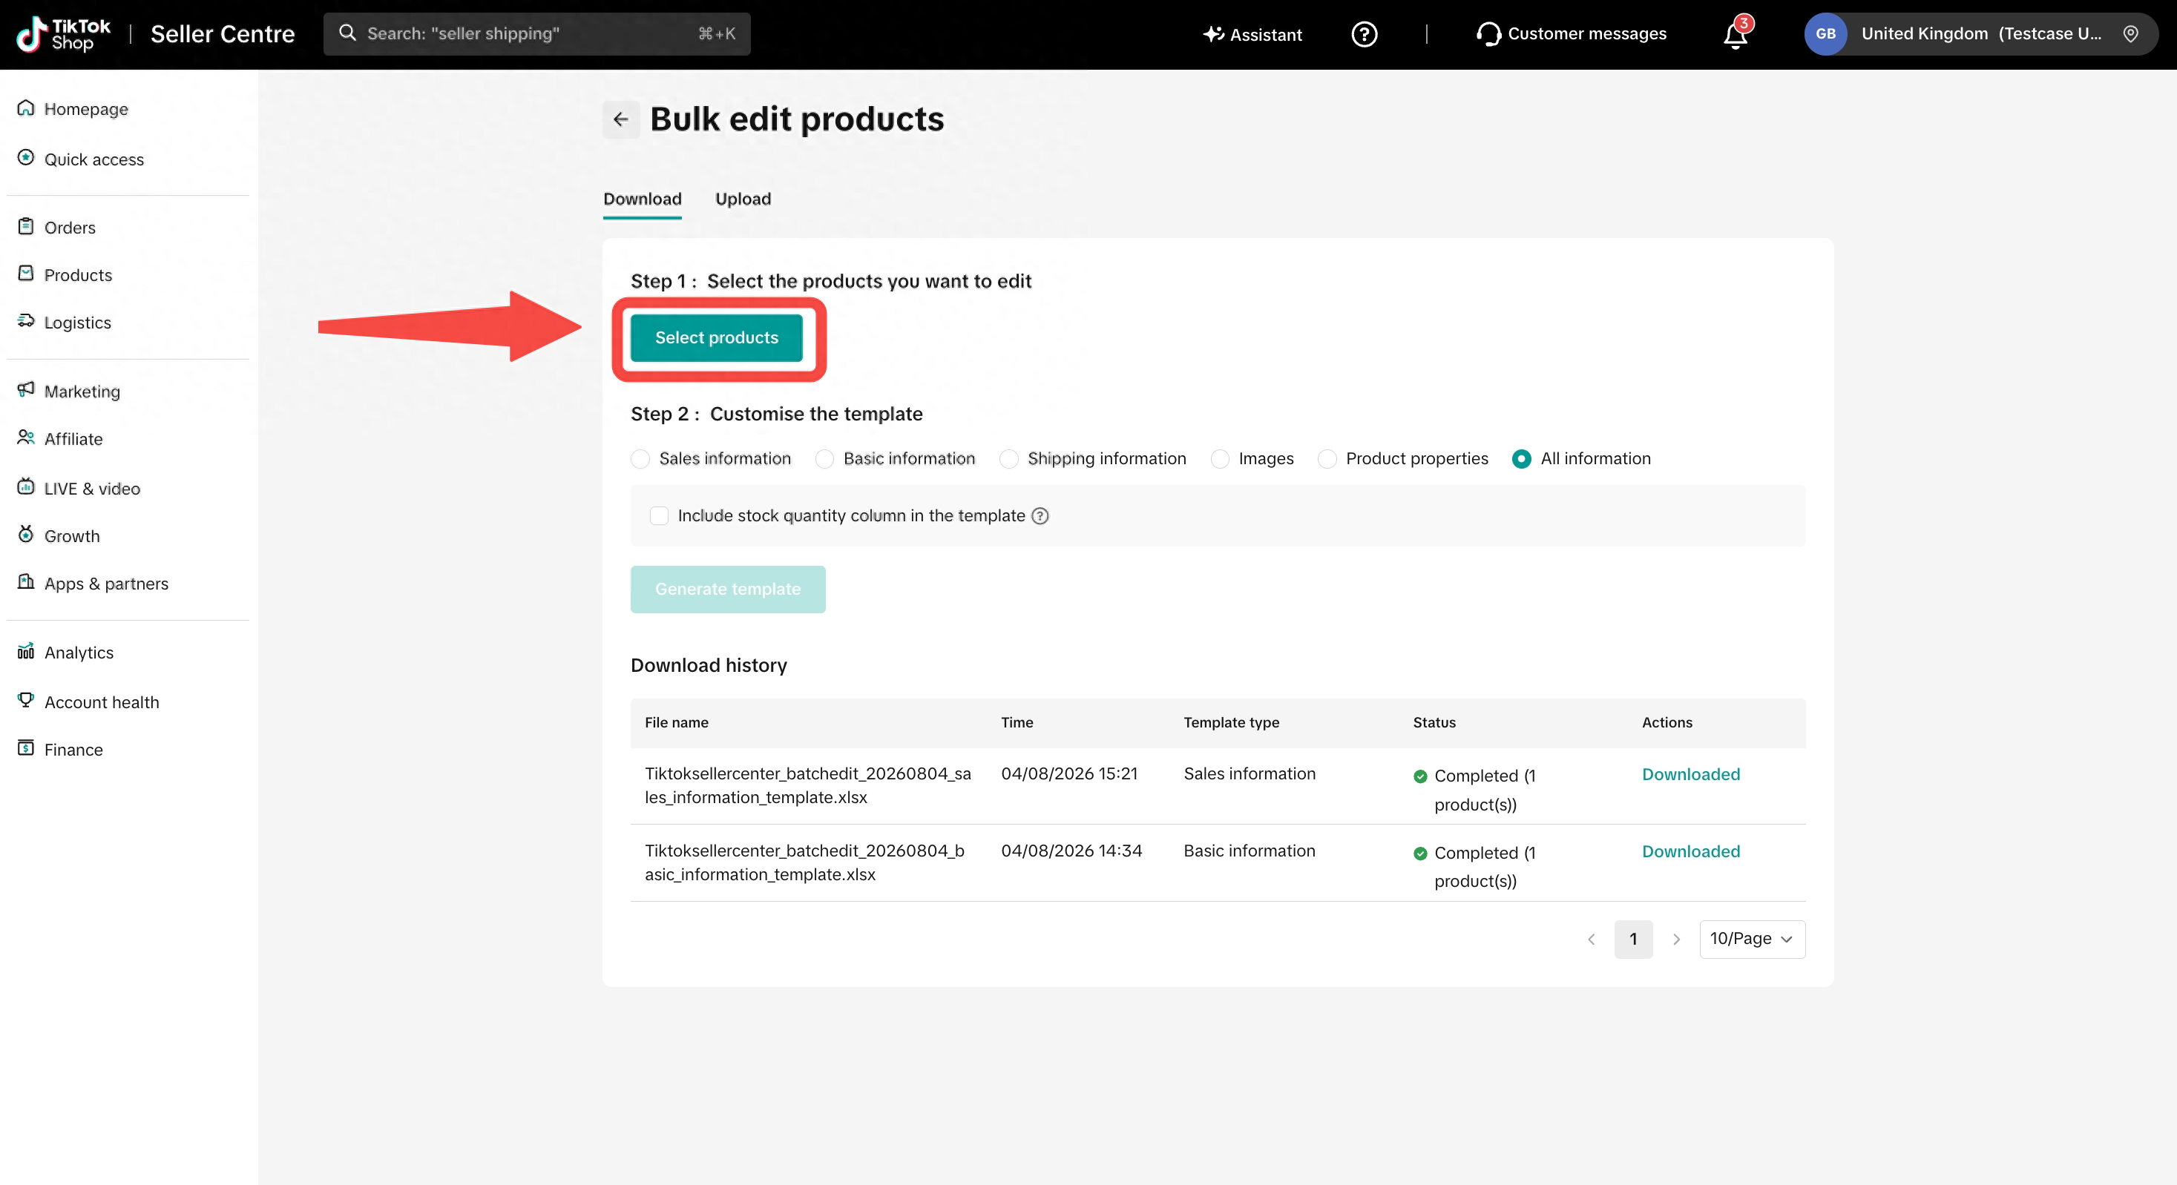Click the stock quantity help info icon
The height and width of the screenshot is (1185, 2177).
[1040, 516]
